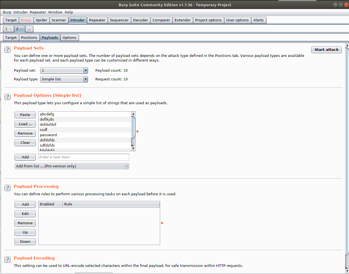Click Remove in Payload Processing

coord(25,223)
